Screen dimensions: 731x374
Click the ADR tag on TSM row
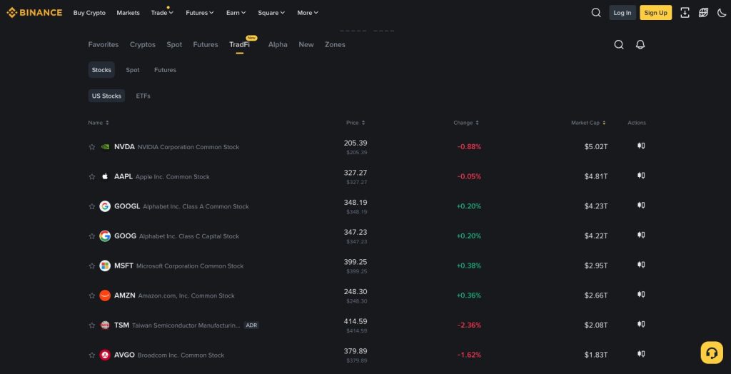point(251,325)
